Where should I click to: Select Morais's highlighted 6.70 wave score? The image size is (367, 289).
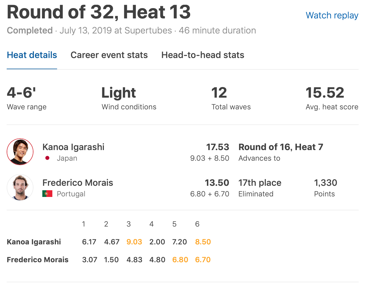click(x=203, y=260)
